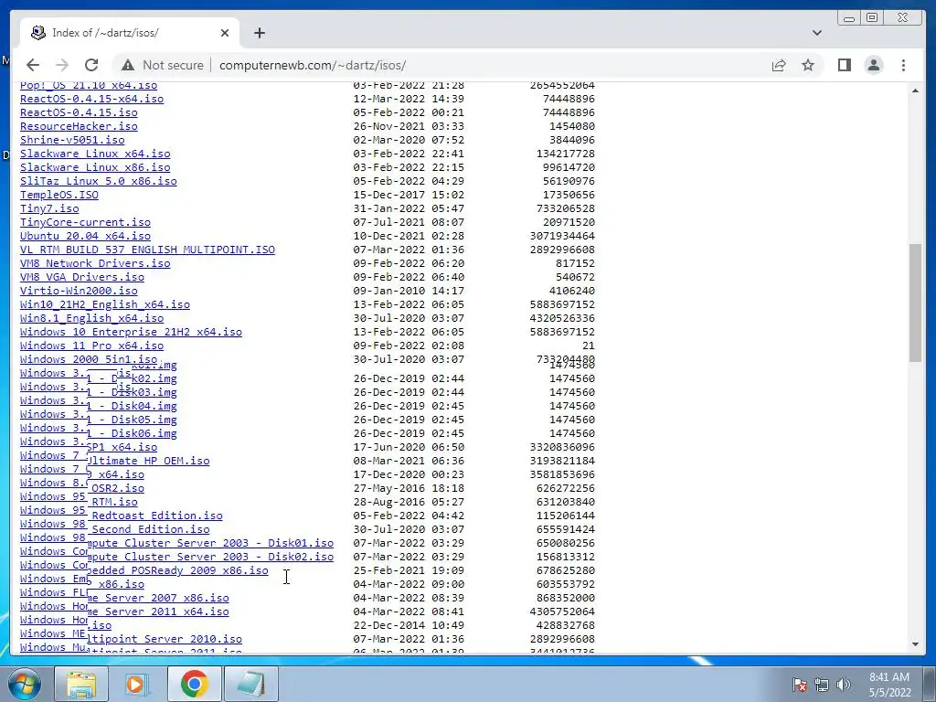Image resolution: width=936 pixels, height=702 pixels.
Task: Click SliTaz Linux 5.0 x86.iso link
Action: pyautogui.click(x=99, y=182)
